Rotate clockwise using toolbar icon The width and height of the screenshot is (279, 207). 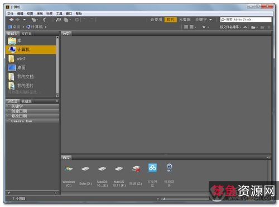[92, 20]
